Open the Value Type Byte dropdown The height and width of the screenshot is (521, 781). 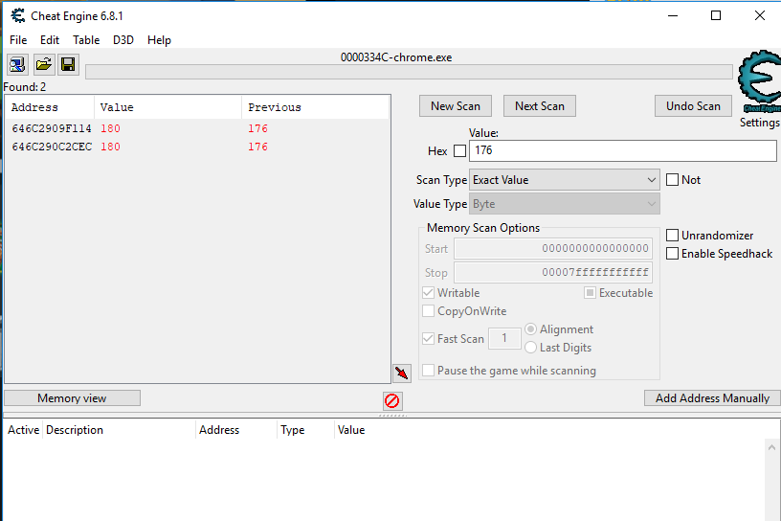pyautogui.click(x=565, y=204)
